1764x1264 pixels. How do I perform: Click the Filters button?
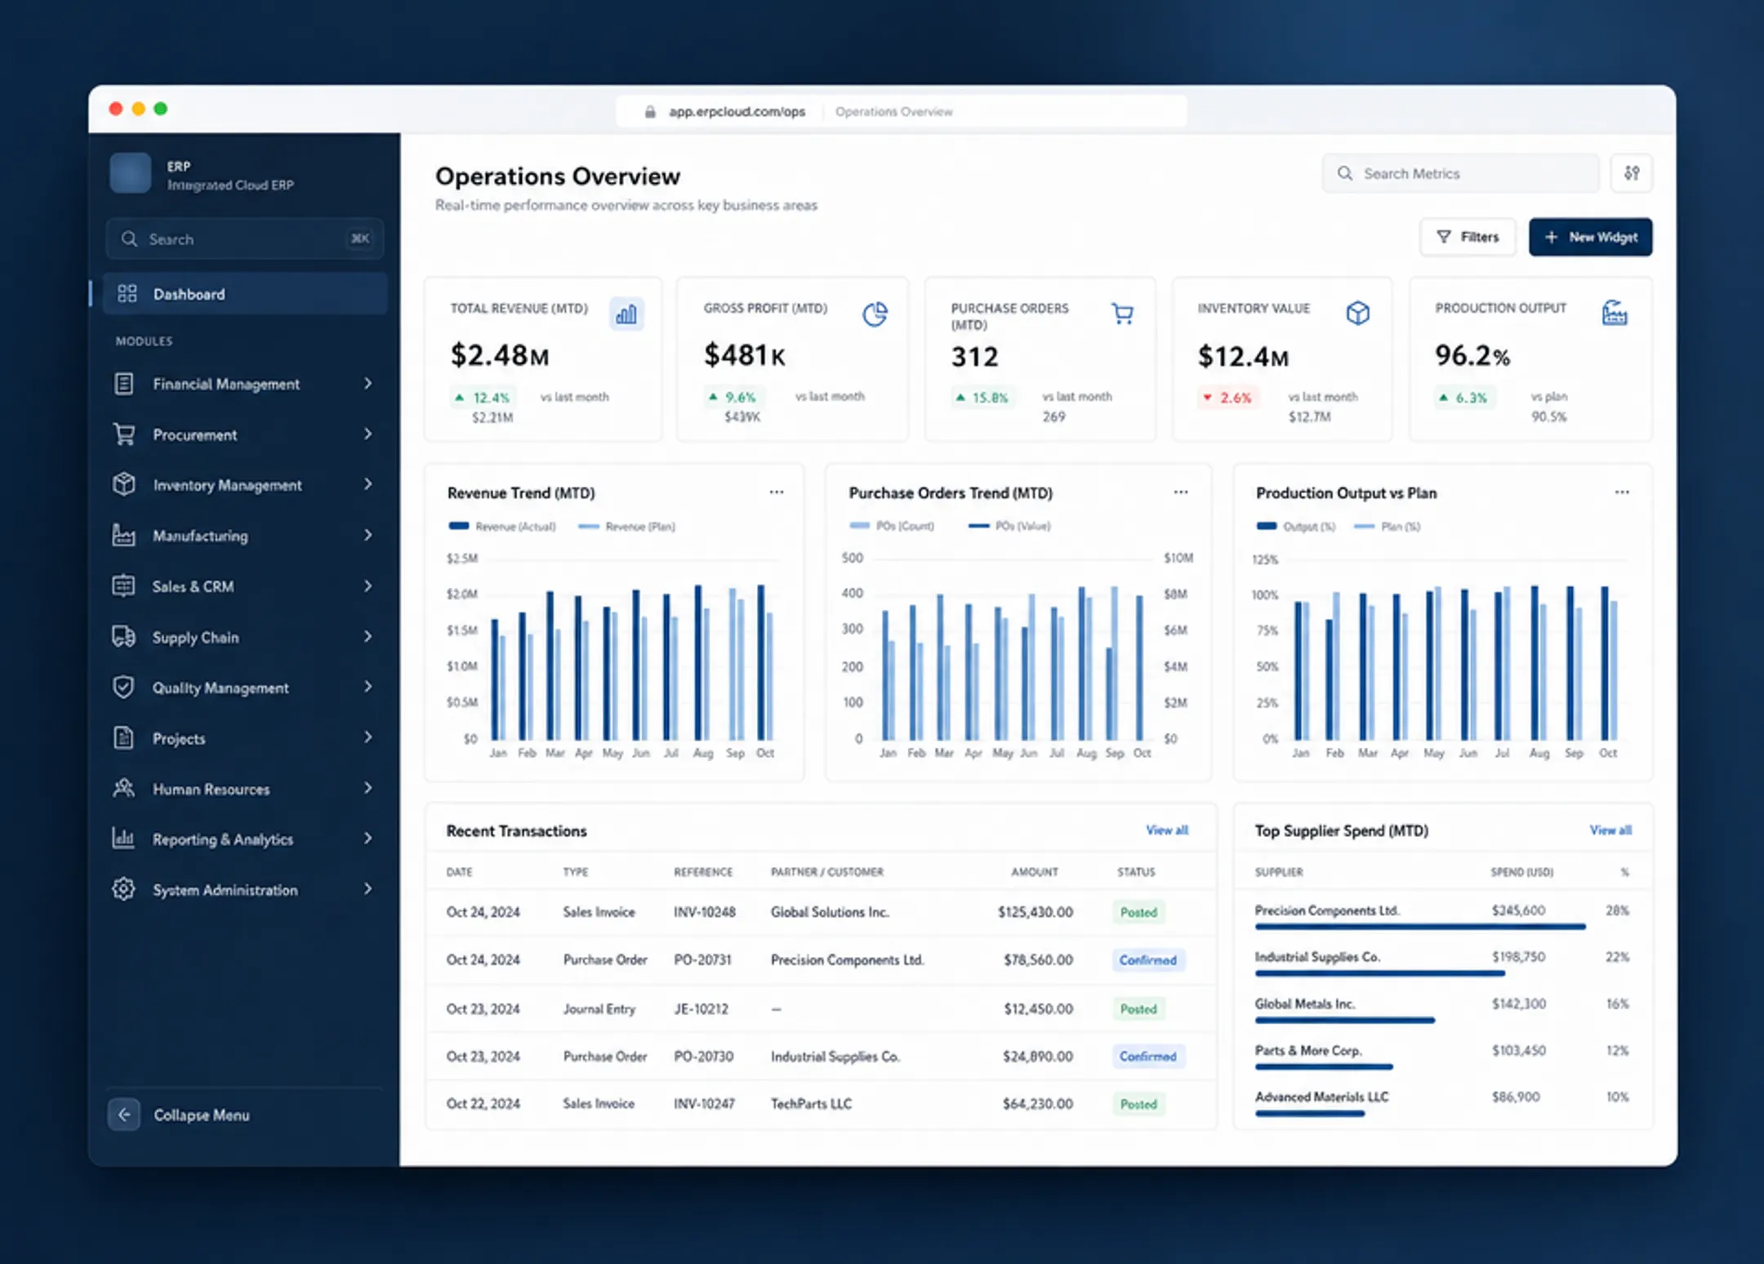pos(1468,237)
